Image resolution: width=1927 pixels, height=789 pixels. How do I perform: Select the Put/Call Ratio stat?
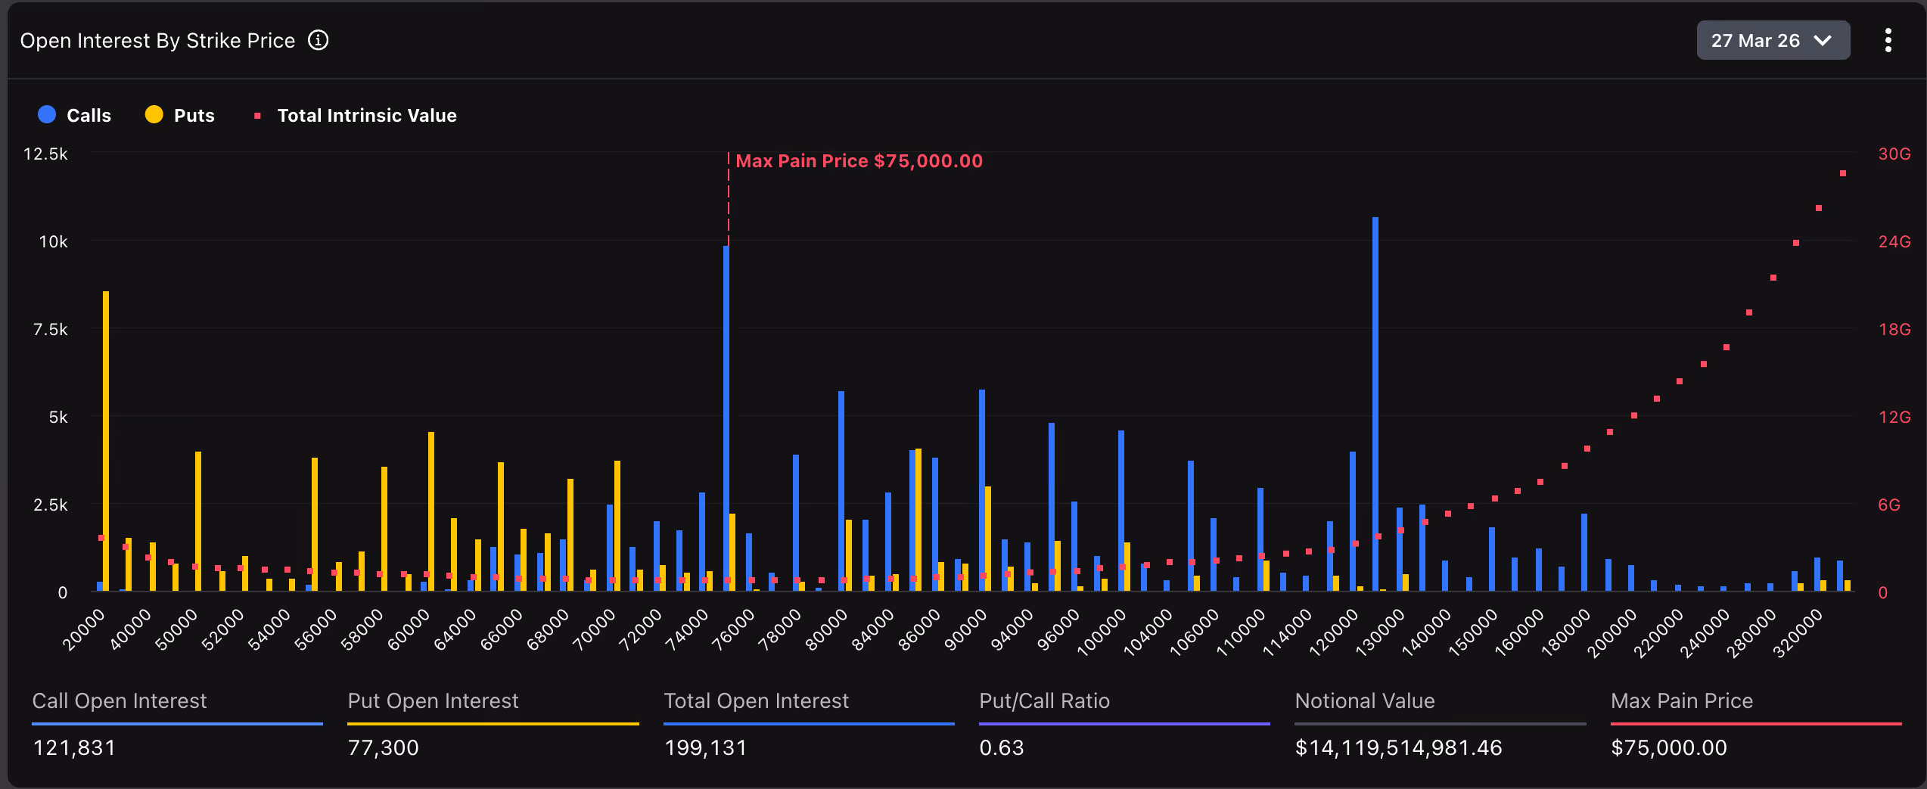pyautogui.click(x=1044, y=701)
